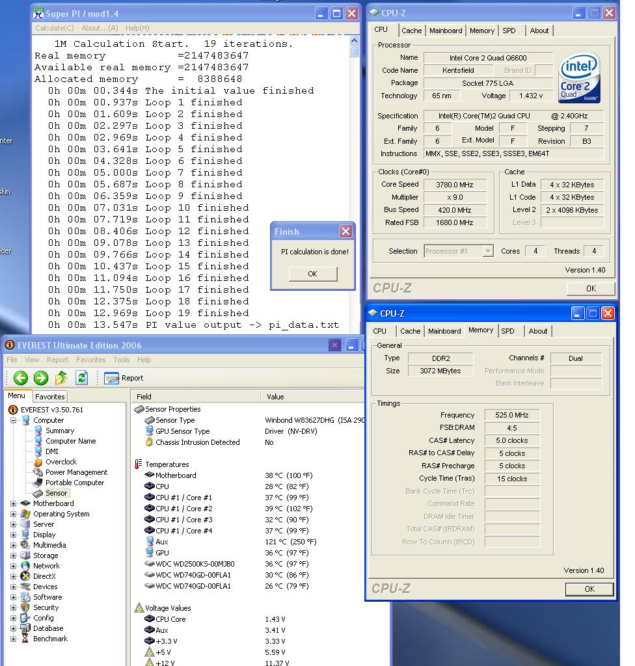Click the Up folder icon in EVEREST toolbar
Screen dimensions: 635x666
pyautogui.click(x=61, y=378)
